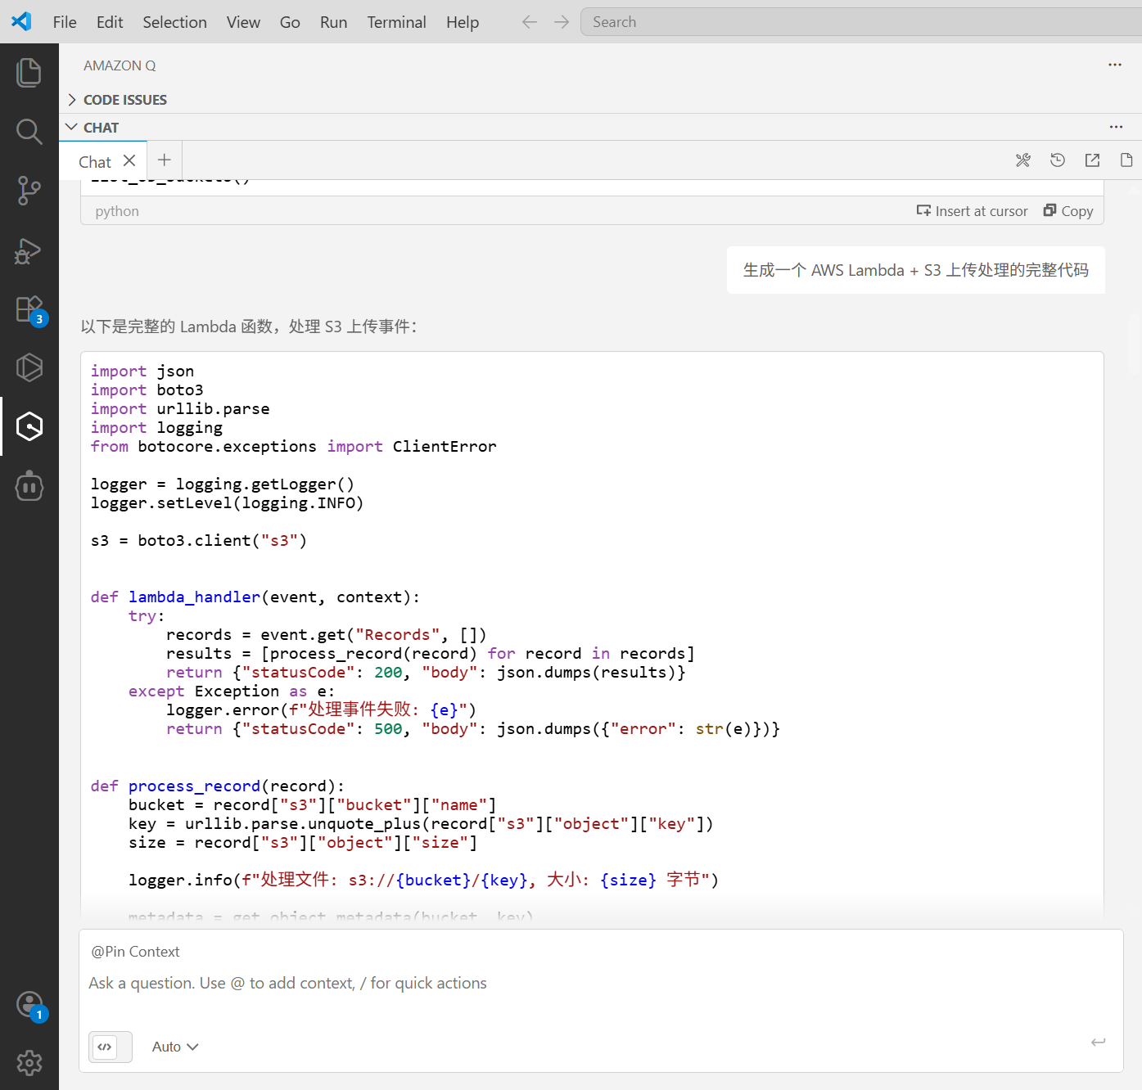Viewport: 1142px width, 1090px height.
Task: Click the 'import boto3' code line
Action: (147, 390)
